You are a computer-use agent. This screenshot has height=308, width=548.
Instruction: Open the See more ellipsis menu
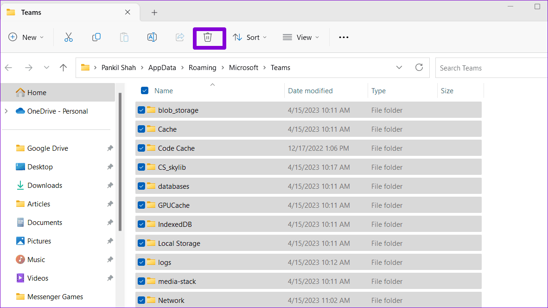point(344,38)
